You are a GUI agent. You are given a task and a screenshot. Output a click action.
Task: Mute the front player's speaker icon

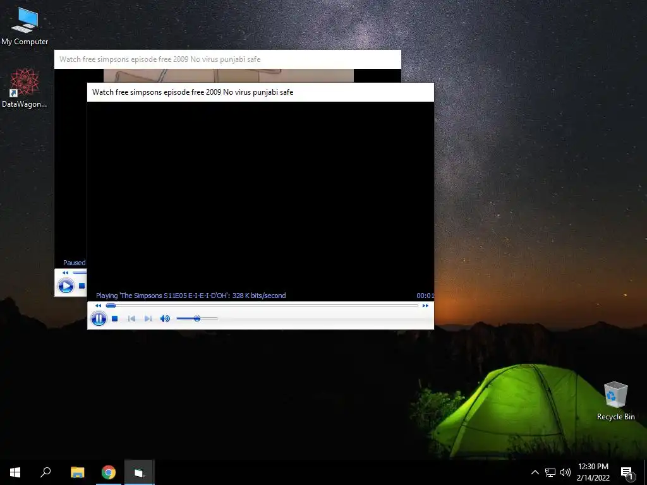(x=165, y=318)
